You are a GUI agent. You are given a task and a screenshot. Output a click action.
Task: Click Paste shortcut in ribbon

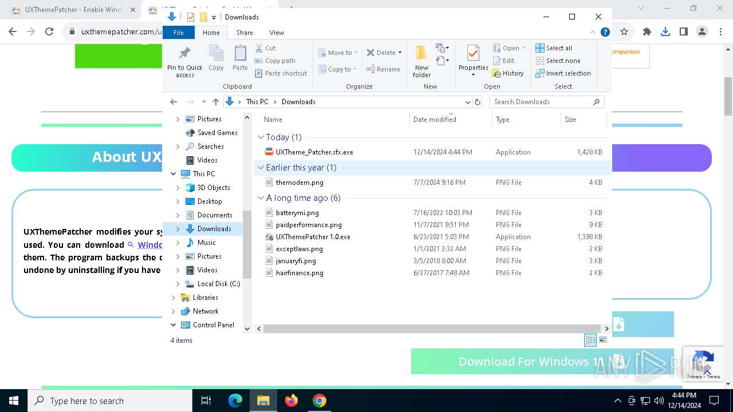pyautogui.click(x=281, y=73)
